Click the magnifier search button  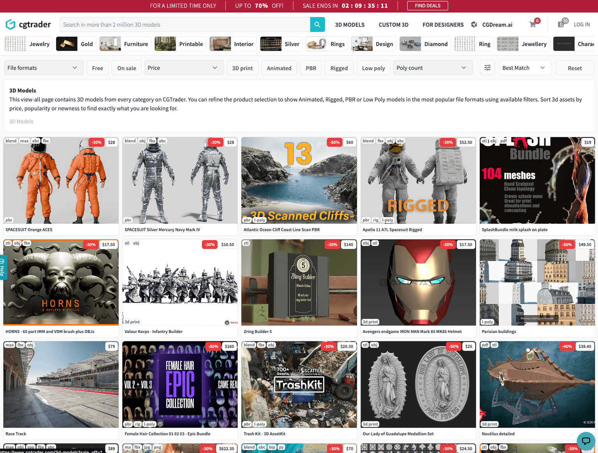[317, 25]
